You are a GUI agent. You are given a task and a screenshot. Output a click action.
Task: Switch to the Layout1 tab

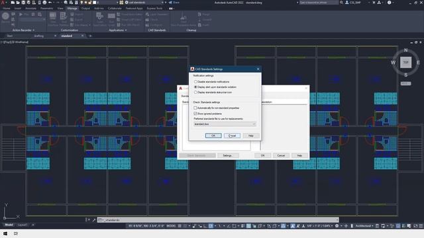(x=22, y=225)
